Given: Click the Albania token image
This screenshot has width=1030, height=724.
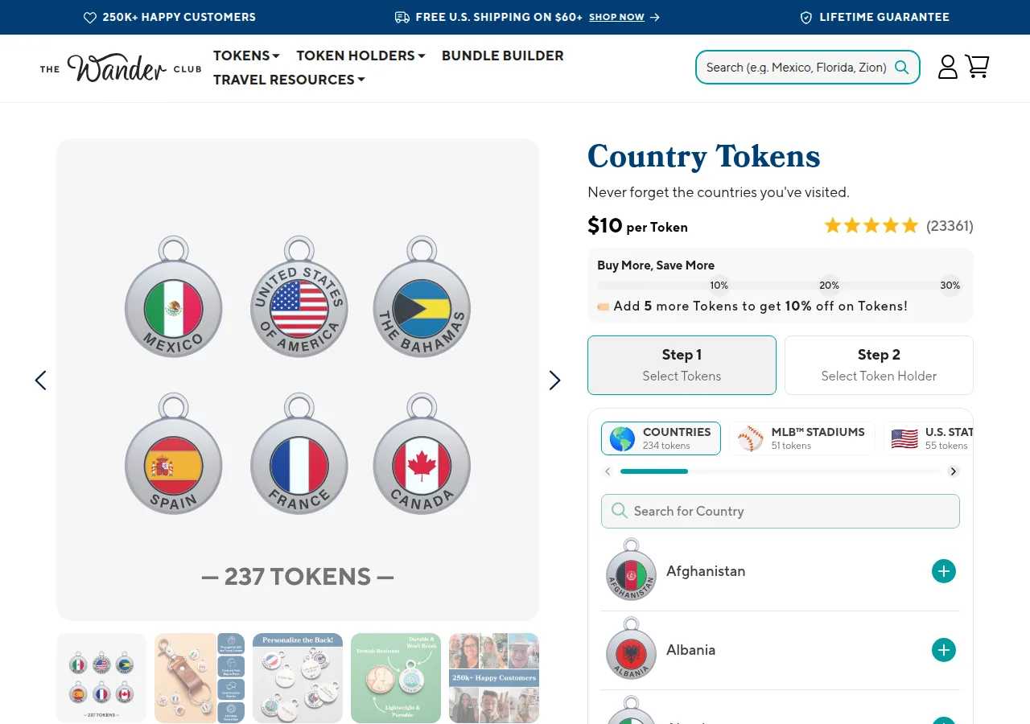Looking at the screenshot, I should pos(631,648).
